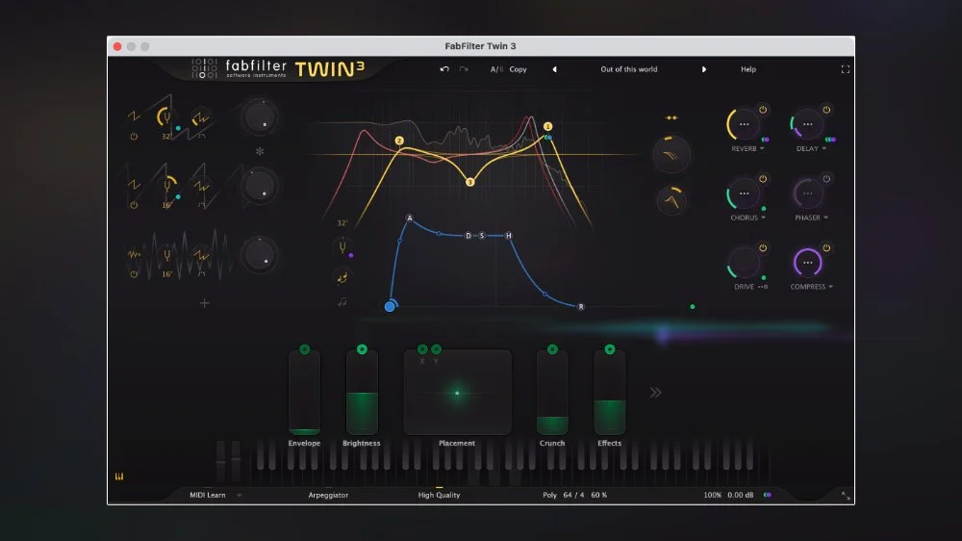Toggle the Reverb power button

click(763, 110)
